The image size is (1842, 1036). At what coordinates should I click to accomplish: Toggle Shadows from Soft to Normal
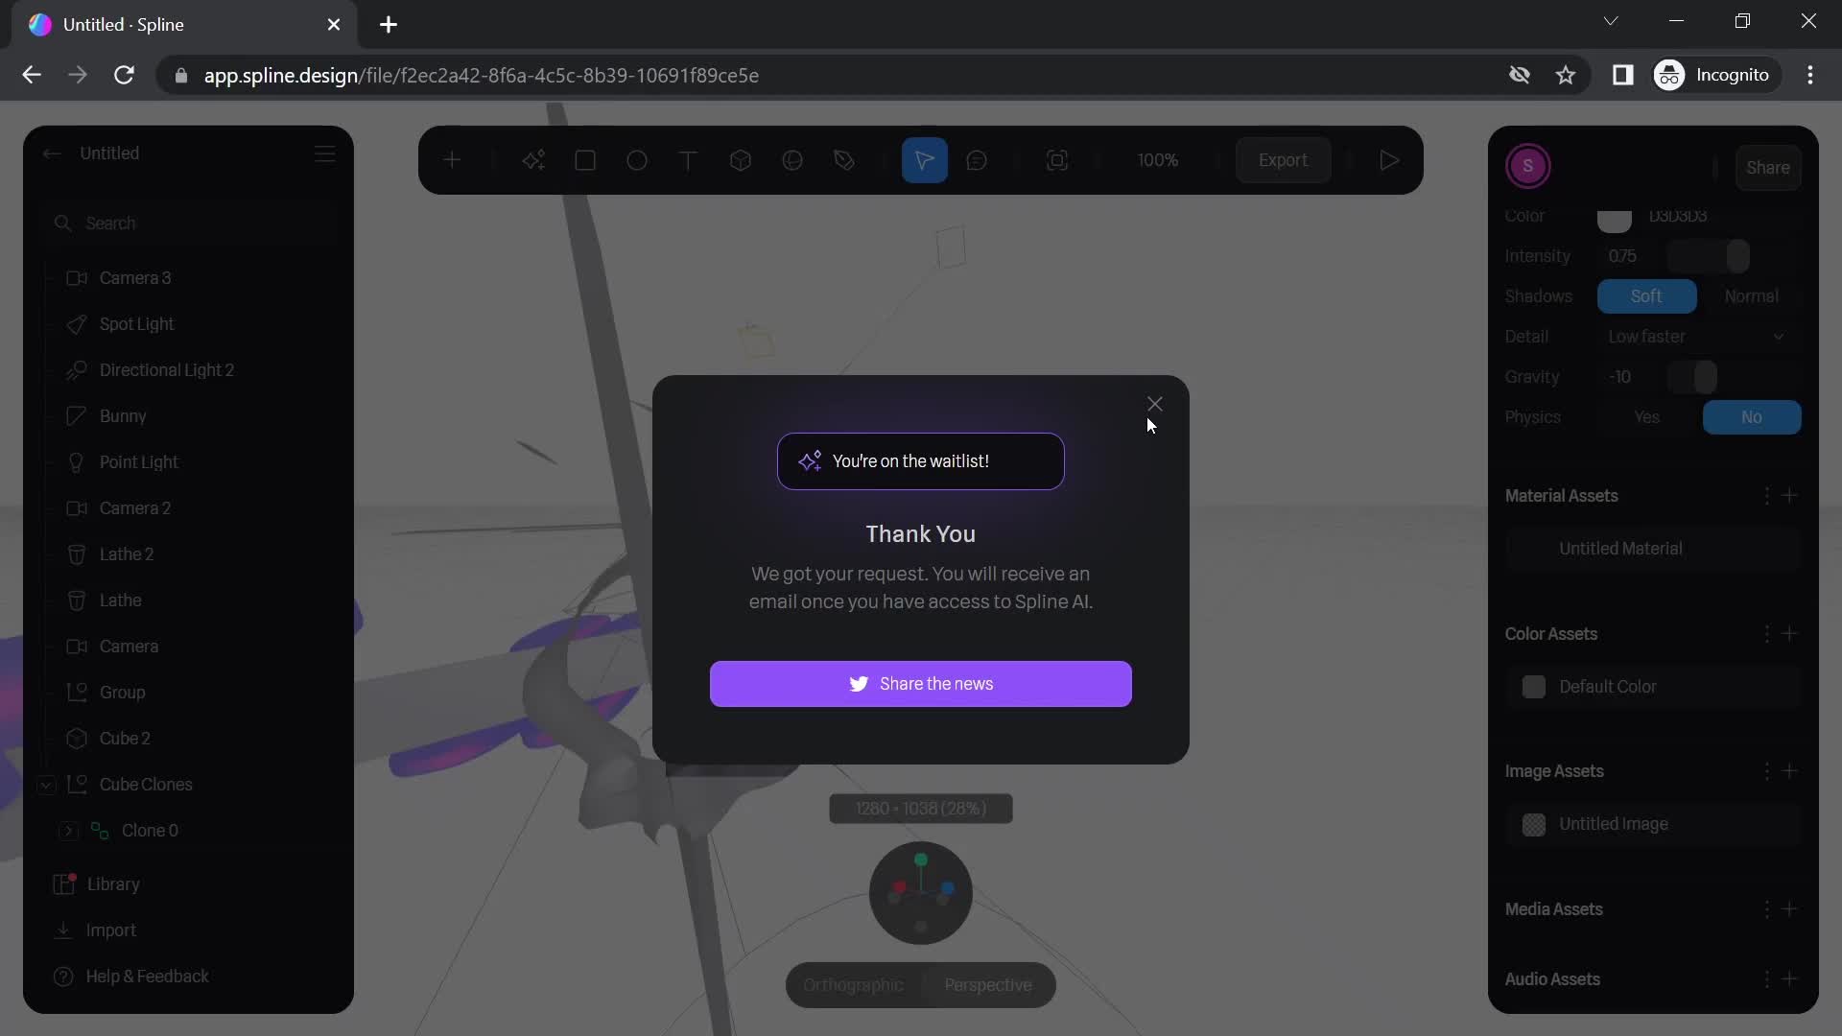pyautogui.click(x=1750, y=294)
